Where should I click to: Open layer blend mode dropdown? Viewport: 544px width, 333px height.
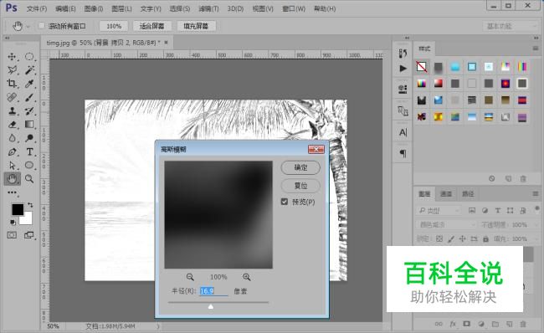pyautogui.click(x=446, y=225)
